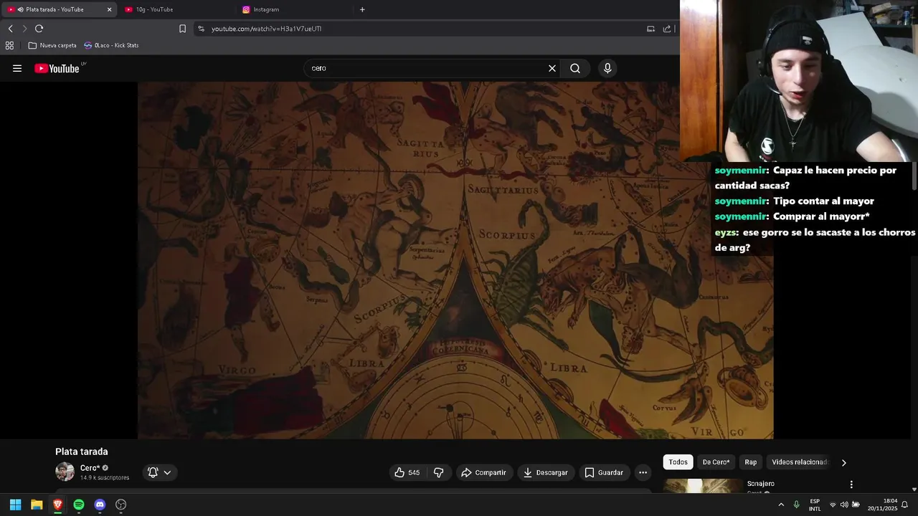Open Sonajero suggested video title
The width and height of the screenshot is (918, 516).
pyautogui.click(x=760, y=484)
